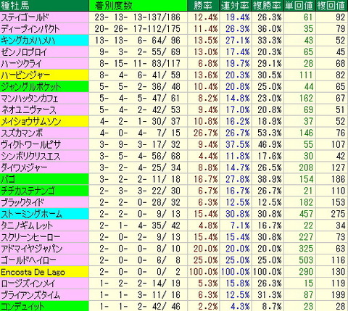Click ハーツクライ record 8-15-11-83/117
Viewport: 348px width, 311px height.
point(140,64)
